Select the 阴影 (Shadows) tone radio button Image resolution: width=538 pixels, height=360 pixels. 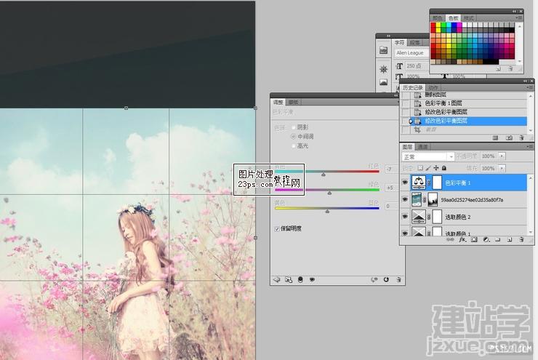294,127
